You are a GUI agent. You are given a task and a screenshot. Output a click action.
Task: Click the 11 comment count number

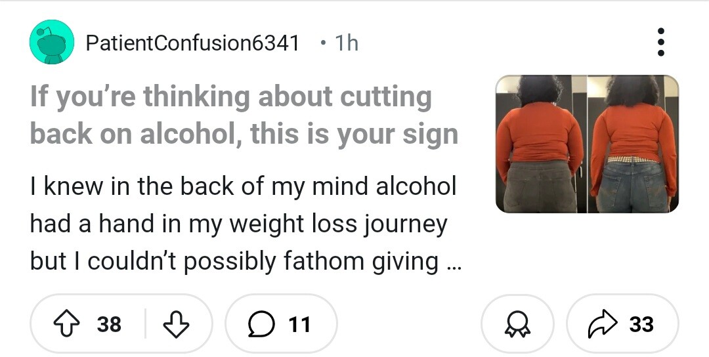point(299,324)
